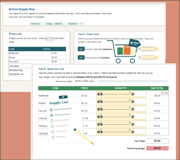Click the shopping cart illustration
Screen dimensions: 180x160
pyautogui.click(x=124, y=51)
